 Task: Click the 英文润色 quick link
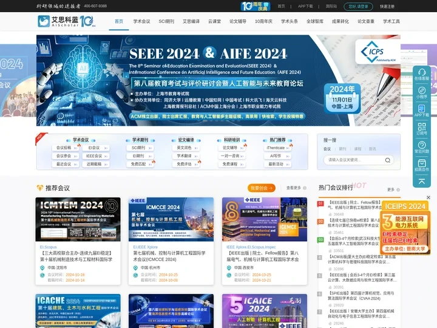click(x=186, y=148)
